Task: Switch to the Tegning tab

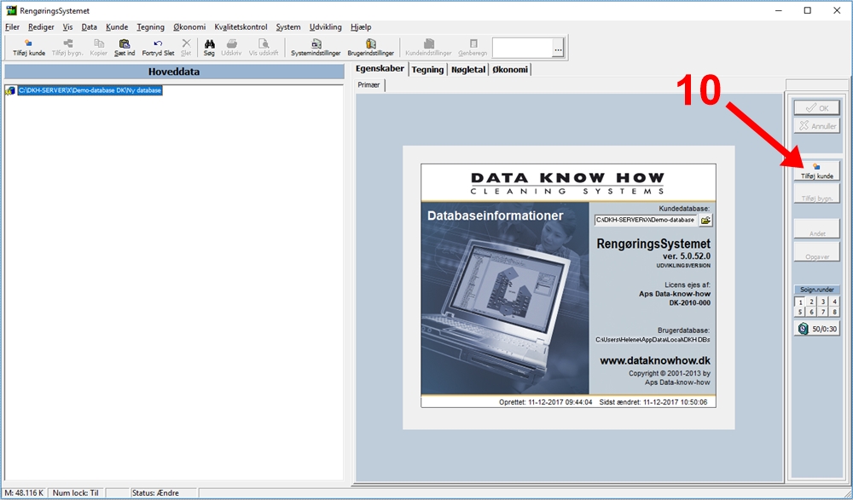Action: (x=427, y=70)
